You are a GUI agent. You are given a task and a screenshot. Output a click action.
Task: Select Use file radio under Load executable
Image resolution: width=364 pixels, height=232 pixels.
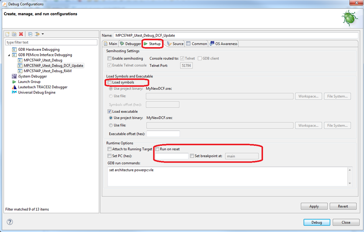[111, 125]
